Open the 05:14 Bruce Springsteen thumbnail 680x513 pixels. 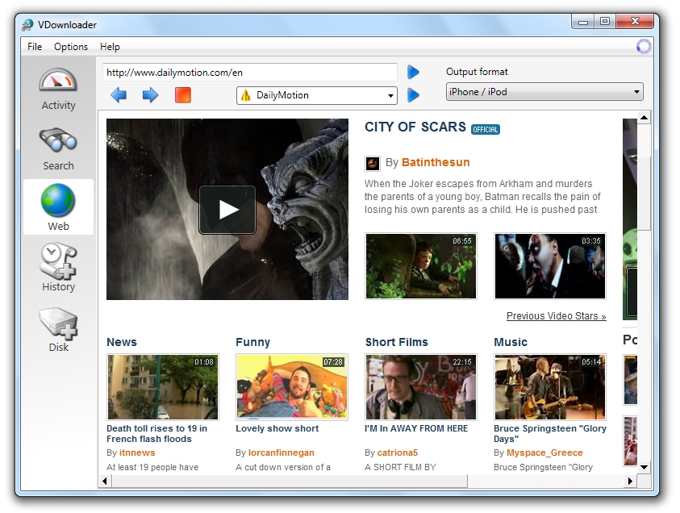550,387
